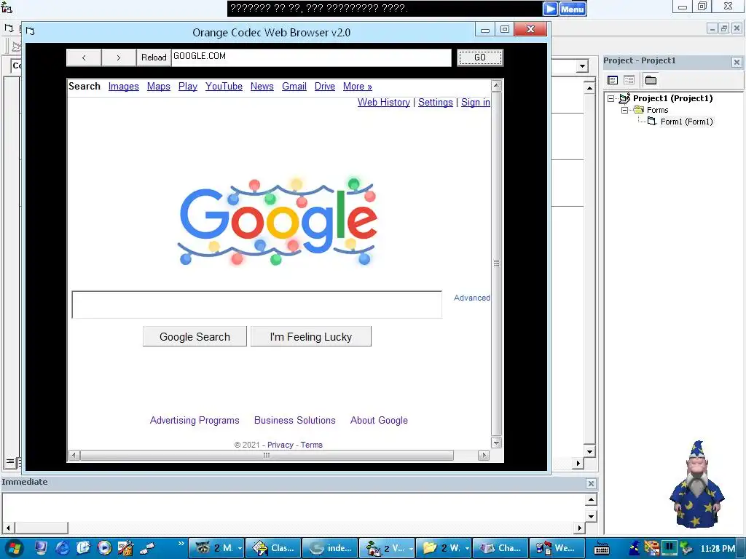Click the URL address field showing GOOGLE.COM
Image resolution: width=746 pixels, height=559 pixels.
[311, 58]
